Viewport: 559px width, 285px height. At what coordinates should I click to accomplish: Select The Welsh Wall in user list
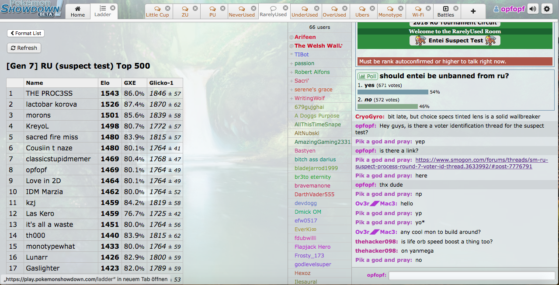tap(319, 46)
